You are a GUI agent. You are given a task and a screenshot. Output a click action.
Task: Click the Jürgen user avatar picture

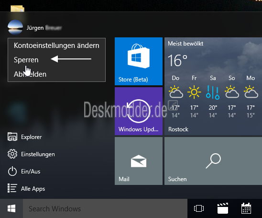[15, 27]
